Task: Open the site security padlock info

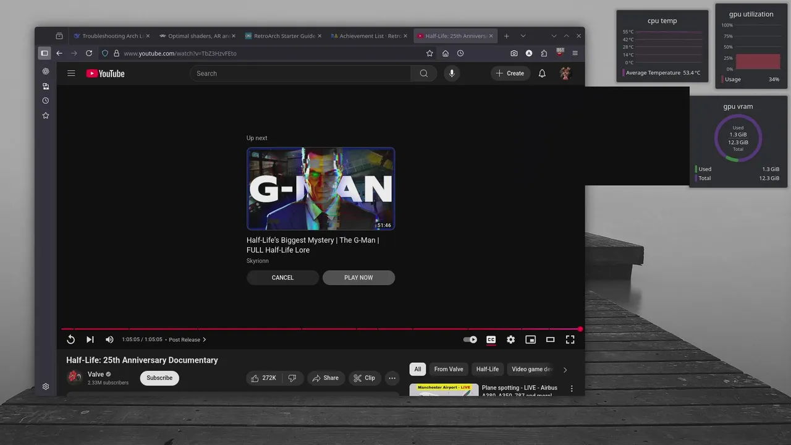Action: point(116,53)
